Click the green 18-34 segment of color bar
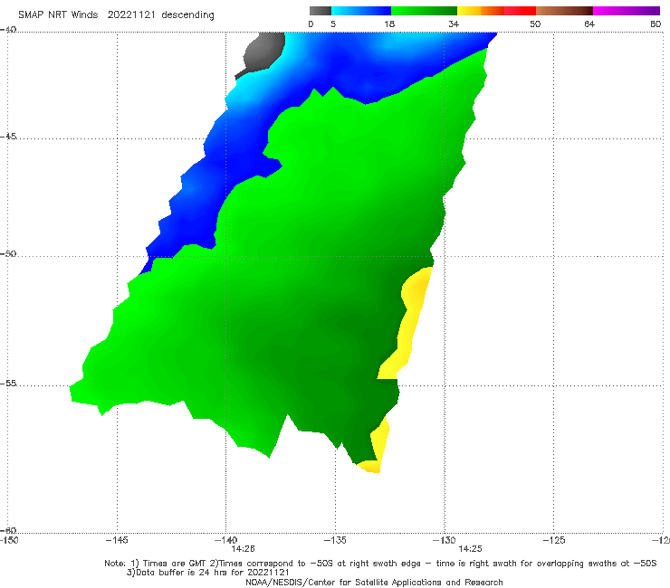The height and width of the screenshot is (588, 670). 424,11
